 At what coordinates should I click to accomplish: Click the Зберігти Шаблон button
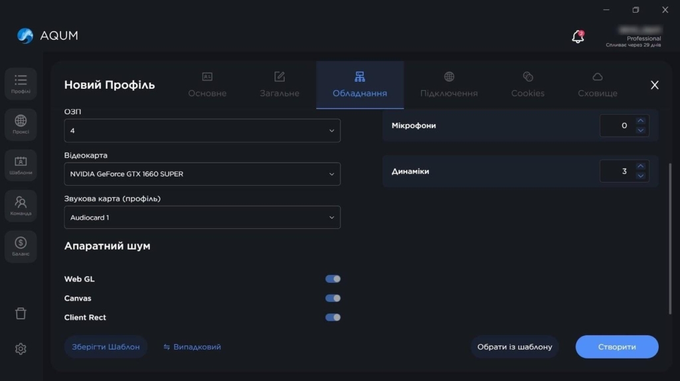click(106, 346)
